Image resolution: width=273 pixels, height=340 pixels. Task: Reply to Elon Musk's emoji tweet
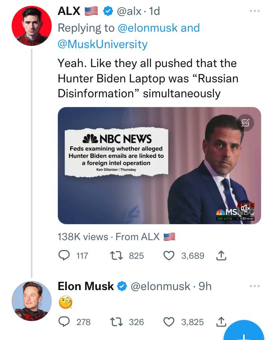pyautogui.click(x=64, y=322)
